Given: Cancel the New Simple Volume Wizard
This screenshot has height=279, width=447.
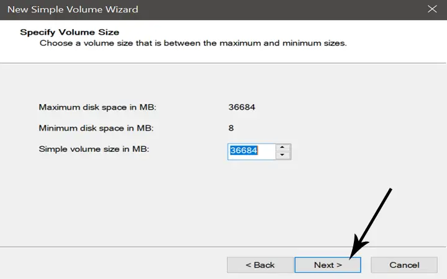Looking at the screenshot, I should pyautogui.click(x=404, y=265).
